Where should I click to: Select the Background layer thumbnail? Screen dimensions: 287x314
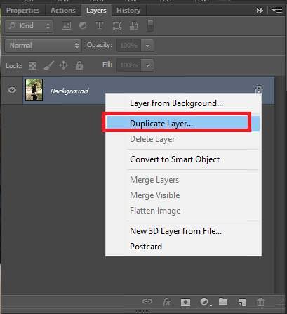pos(34,90)
